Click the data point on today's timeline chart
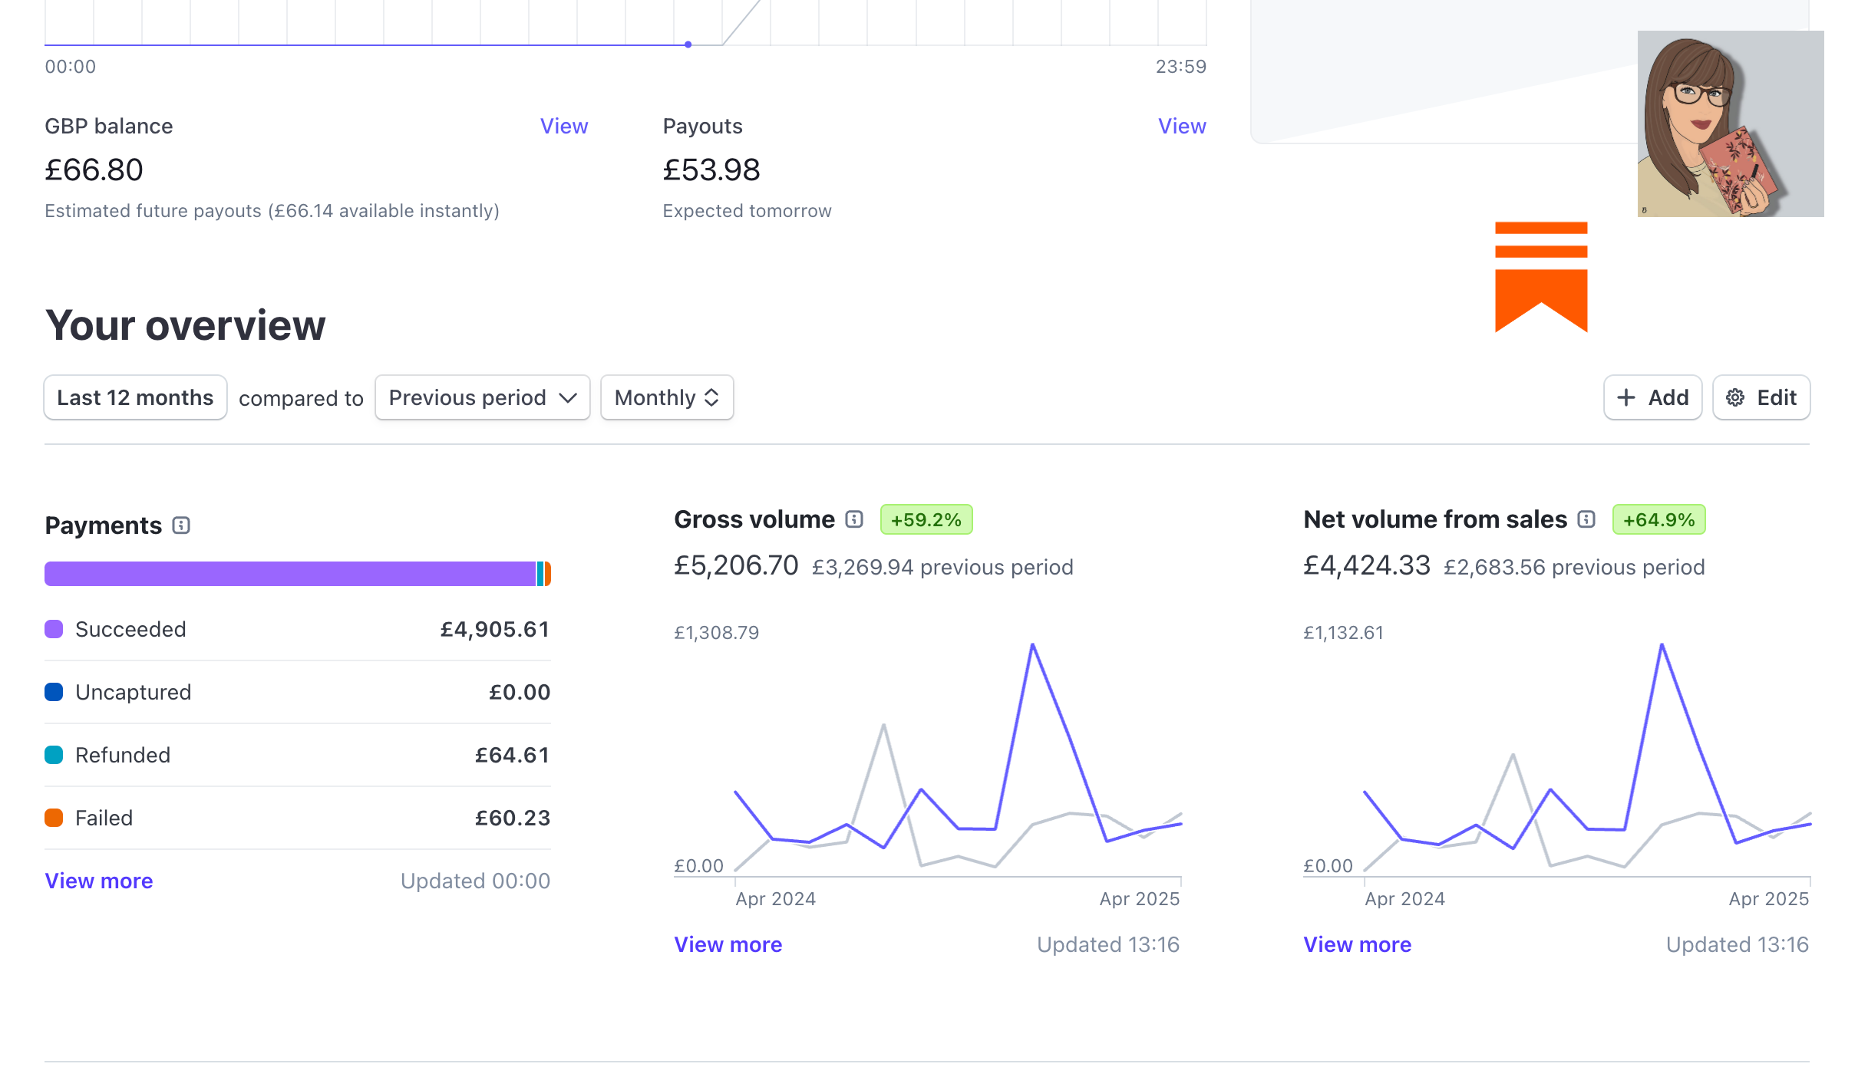The image size is (1868, 1077). click(x=688, y=44)
